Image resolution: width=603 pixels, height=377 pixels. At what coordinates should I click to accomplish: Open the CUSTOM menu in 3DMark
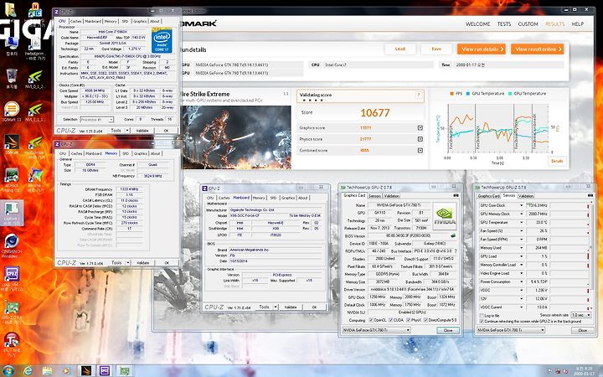pos(528,23)
